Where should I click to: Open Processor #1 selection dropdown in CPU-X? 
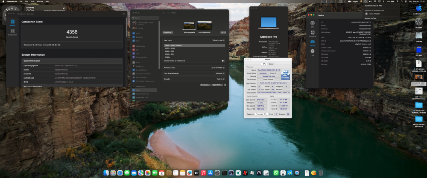(x=261, y=114)
